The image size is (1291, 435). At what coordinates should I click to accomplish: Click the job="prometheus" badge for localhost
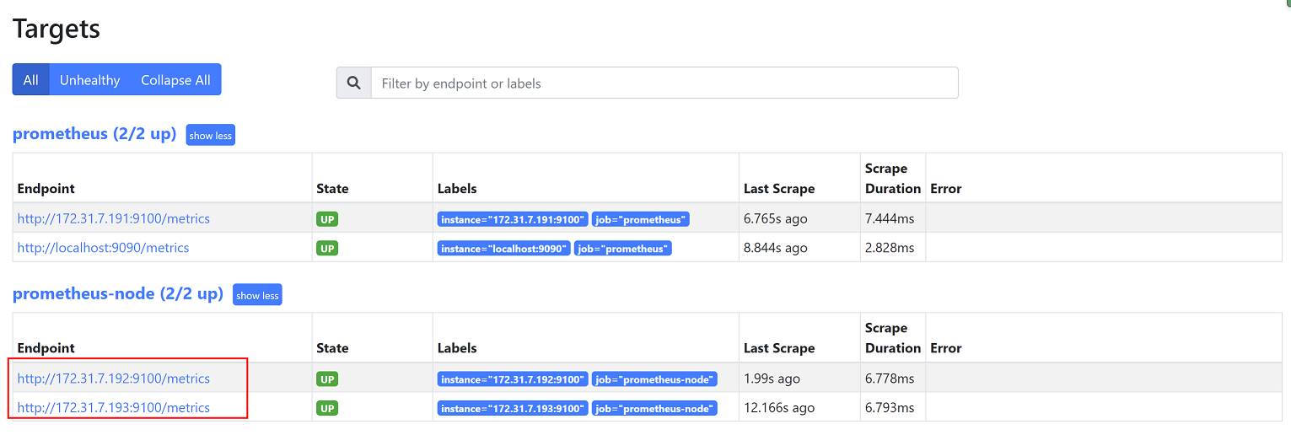623,249
